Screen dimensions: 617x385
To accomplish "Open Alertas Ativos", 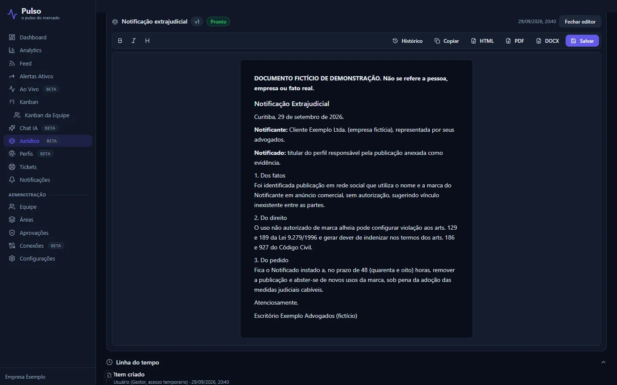I will (x=48, y=76).
